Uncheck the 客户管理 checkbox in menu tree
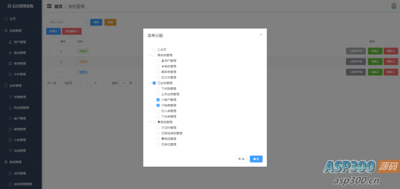Image resolution: width=400 pixels, height=189 pixels. 158,100
